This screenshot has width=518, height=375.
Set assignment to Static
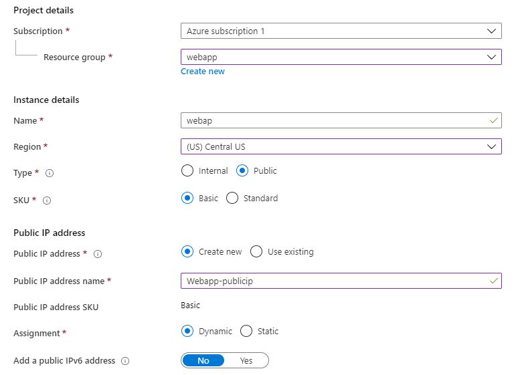(246, 331)
